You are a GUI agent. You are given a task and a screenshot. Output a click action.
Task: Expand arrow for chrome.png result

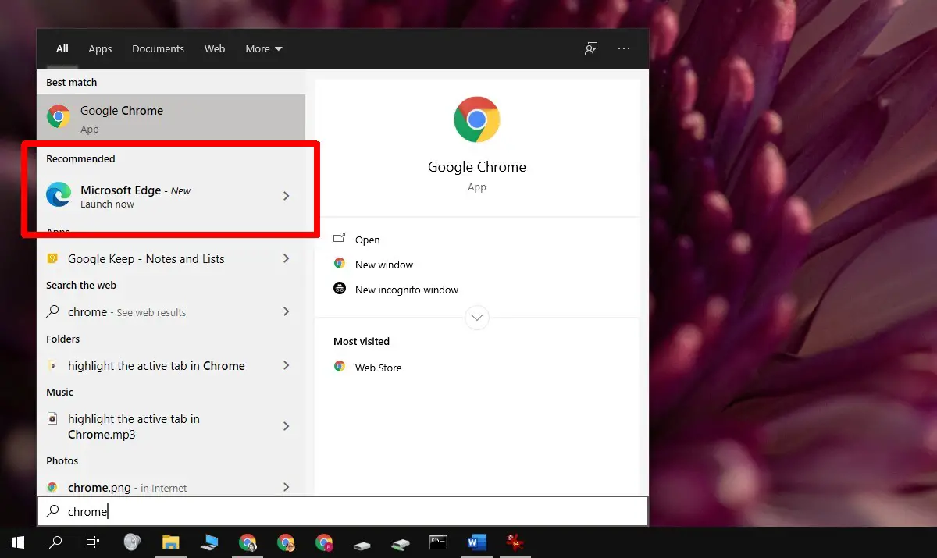click(286, 487)
